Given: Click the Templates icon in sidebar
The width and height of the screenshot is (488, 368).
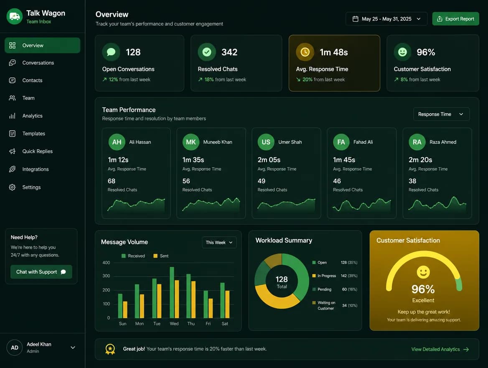Looking at the screenshot, I should pos(12,134).
